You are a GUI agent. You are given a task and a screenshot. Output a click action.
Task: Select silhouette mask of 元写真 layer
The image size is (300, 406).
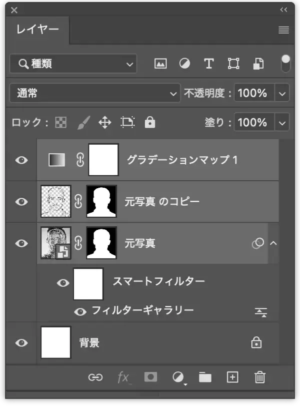(x=101, y=243)
